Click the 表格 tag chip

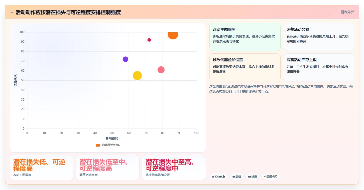(x=237, y=177)
